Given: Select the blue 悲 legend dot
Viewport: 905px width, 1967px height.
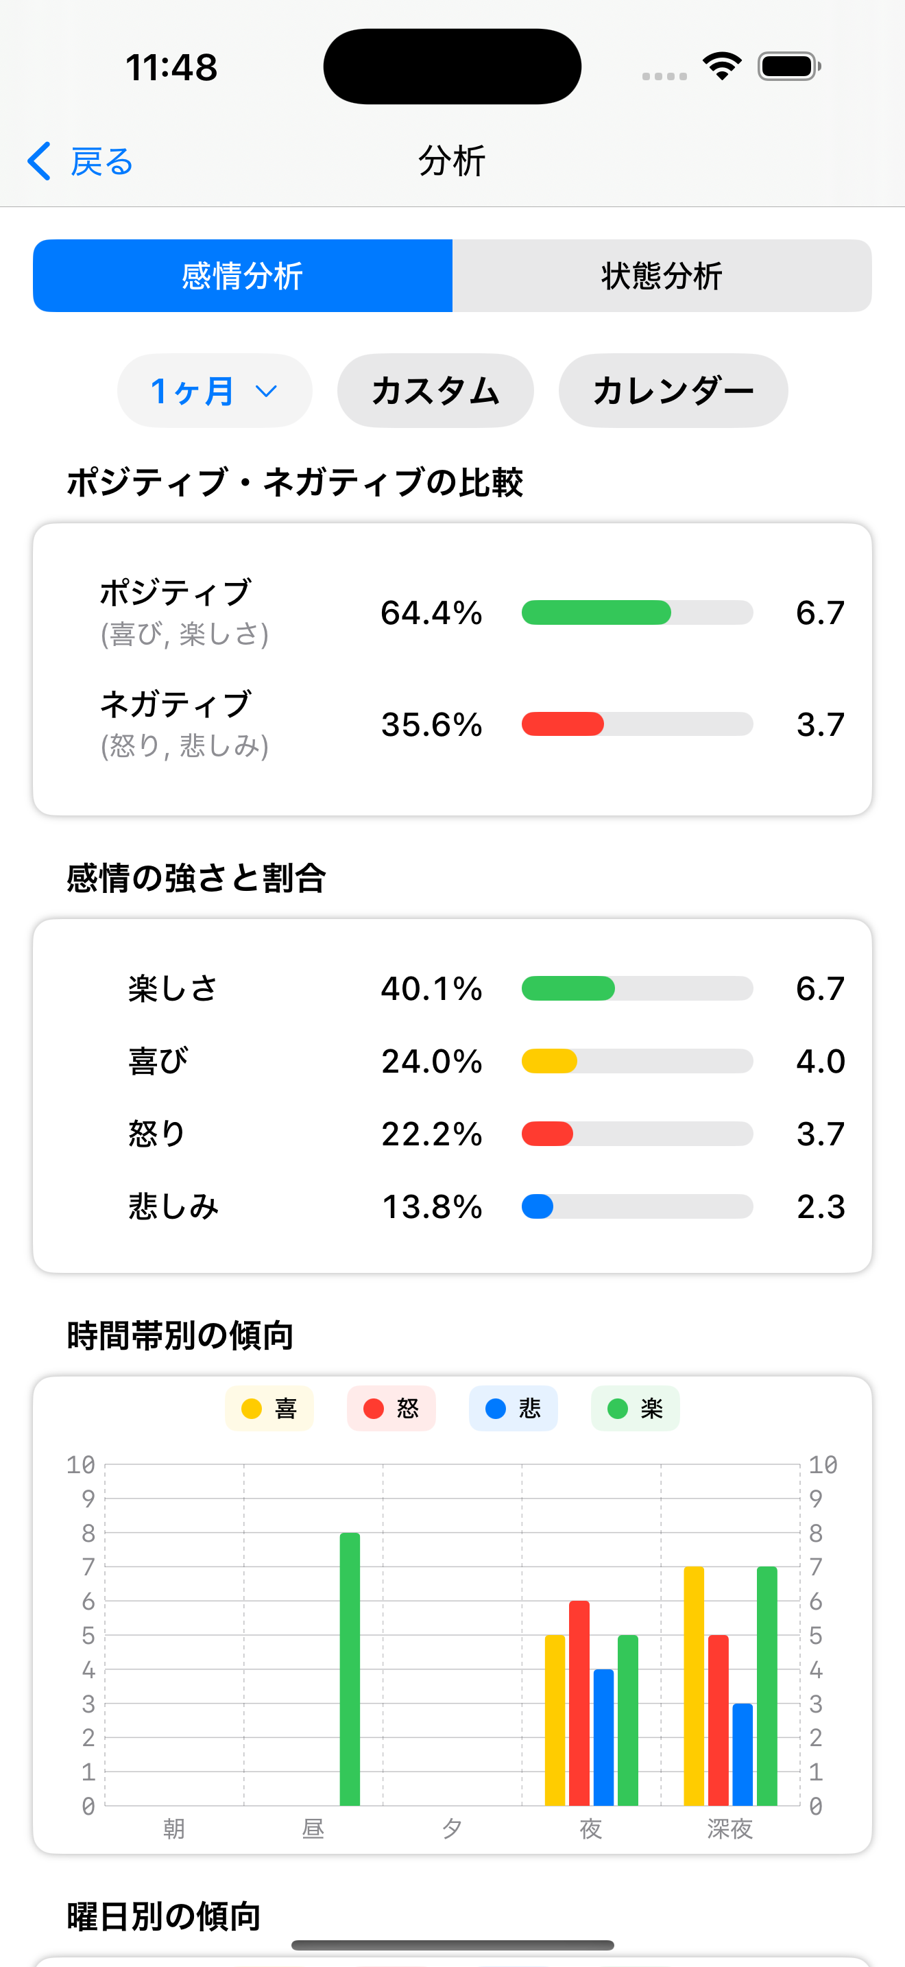Looking at the screenshot, I should (495, 1409).
